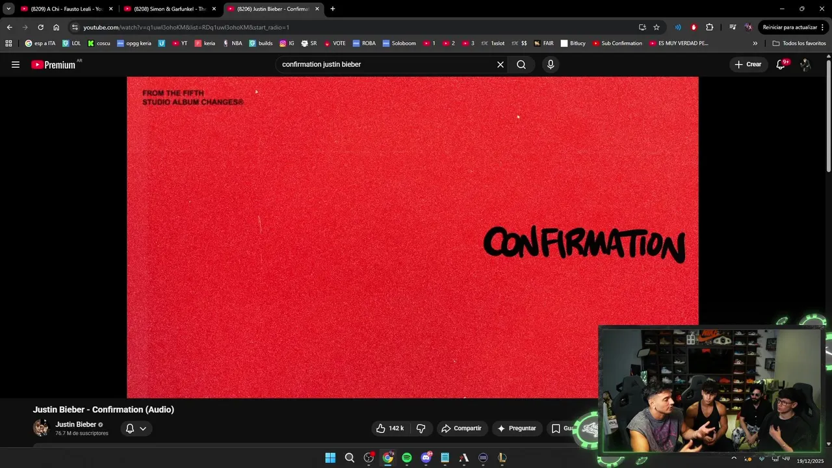The height and width of the screenshot is (468, 832).
Task: Open the blue notepad app in taskbar
Action: [x=445, y=458]
